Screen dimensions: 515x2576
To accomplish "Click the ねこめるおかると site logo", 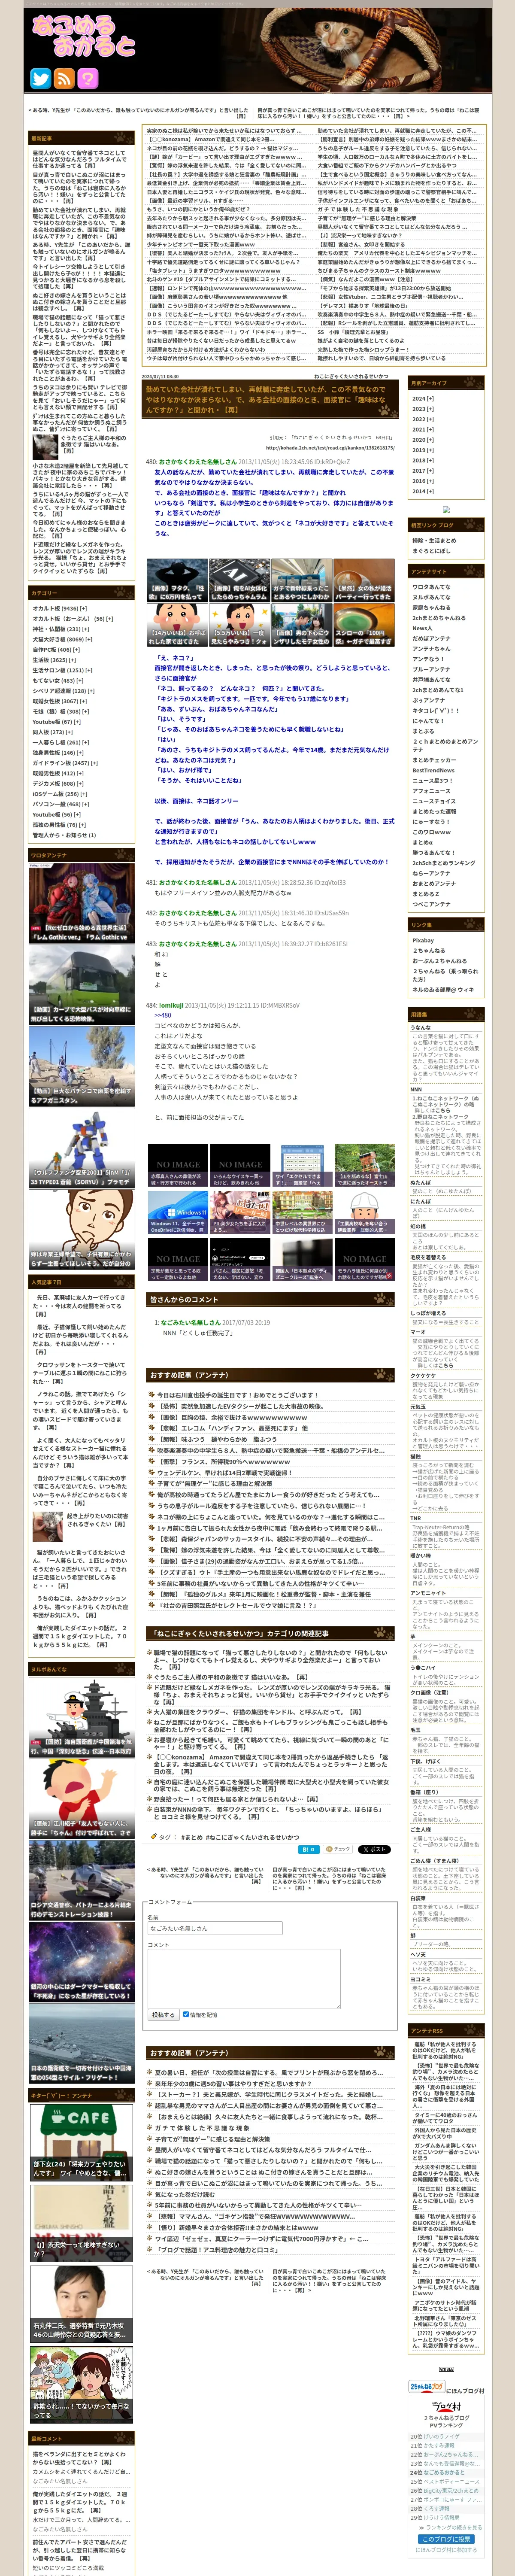I will pyautogui.click(x=83, y=36).
